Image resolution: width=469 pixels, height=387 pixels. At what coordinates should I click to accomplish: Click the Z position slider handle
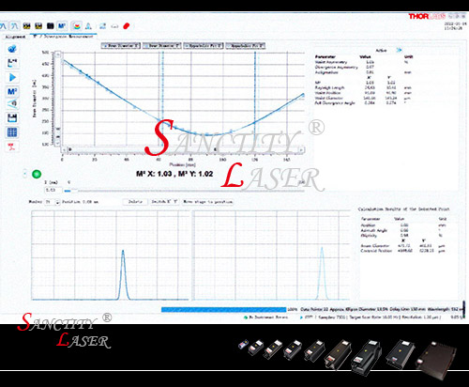(74, 191)
